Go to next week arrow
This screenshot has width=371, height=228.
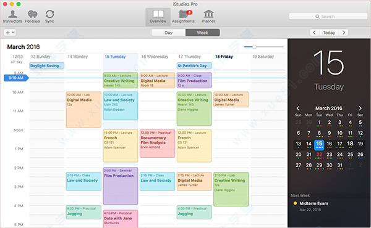tap(344, 33)
